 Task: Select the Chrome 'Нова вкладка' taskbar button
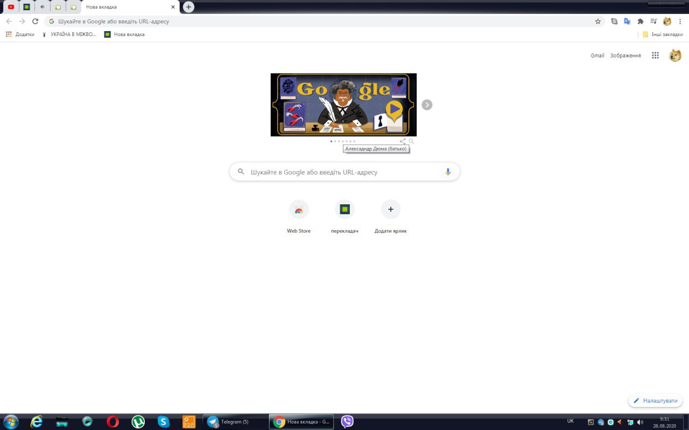pyautogui.click(x=301, y=422)
